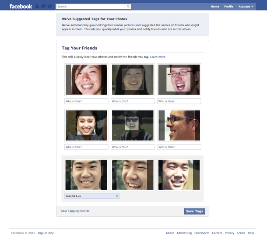The image size is (267, 242).
Task: Go to Home in the top bar
Action: coord(215,7)
